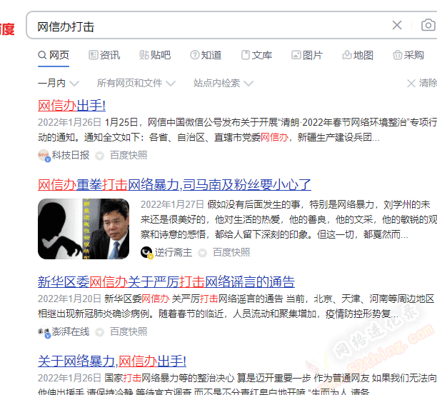This screenshot has height=395, width=437.
Task: Click the 科技日报 source avatar
Action: (x=44, y=156)
